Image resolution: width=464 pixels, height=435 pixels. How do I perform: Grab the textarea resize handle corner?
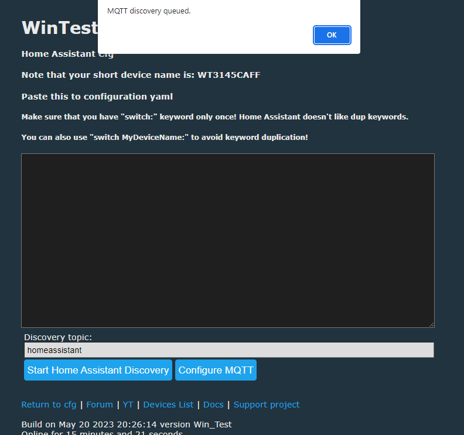(x=431, y=324)
